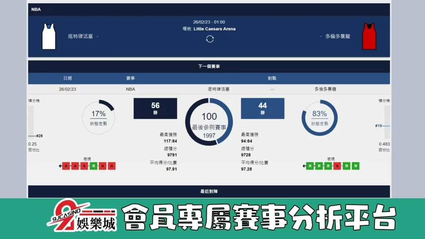Click the 44 勝 wins button for Raptors
This screenshot has height=239, width=425.
(263, 108)
